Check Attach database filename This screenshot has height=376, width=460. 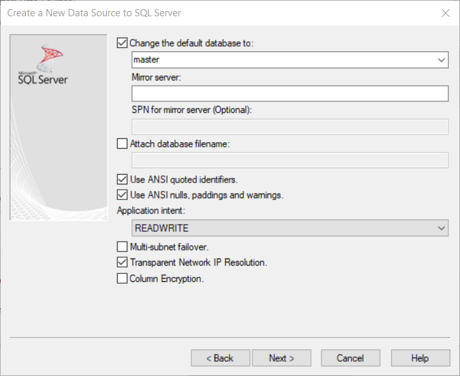point(122,144)
